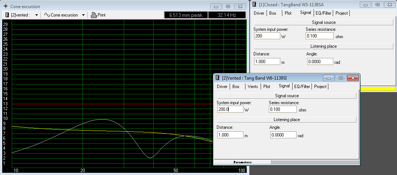Open Plot tab in Closed TangBand window

288,13
